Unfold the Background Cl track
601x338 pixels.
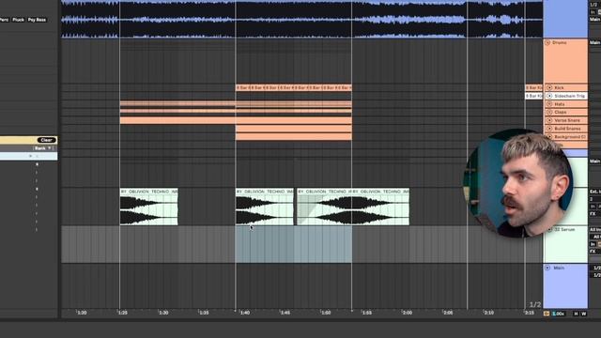point(549,136)
